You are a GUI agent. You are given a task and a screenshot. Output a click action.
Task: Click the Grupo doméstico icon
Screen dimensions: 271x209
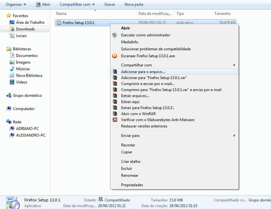click(9, 95)
